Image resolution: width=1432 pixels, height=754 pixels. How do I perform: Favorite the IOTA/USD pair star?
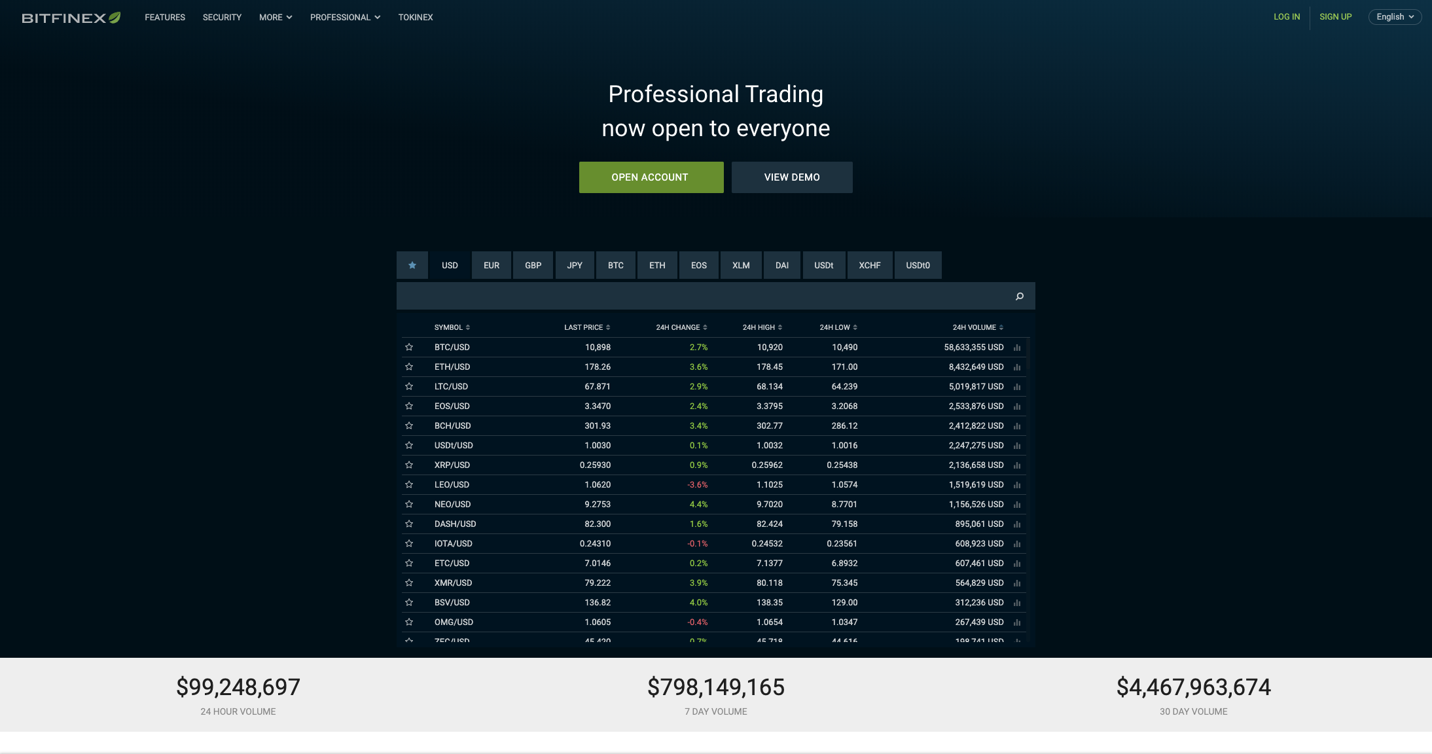pyautogui.click(x=409, y=543)
